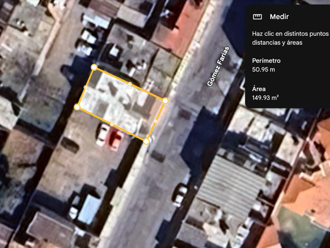Click the midpoint handle on the polygon's lower edge

[112, 125]
